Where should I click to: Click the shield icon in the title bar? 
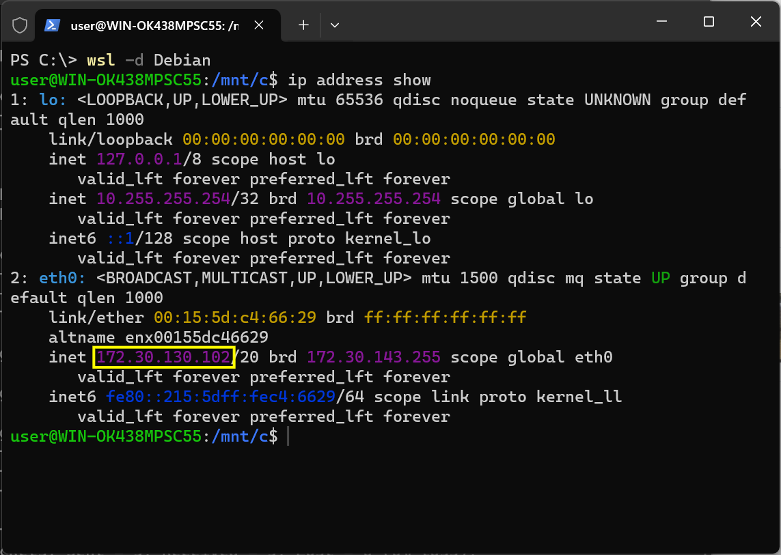(20, 25)
